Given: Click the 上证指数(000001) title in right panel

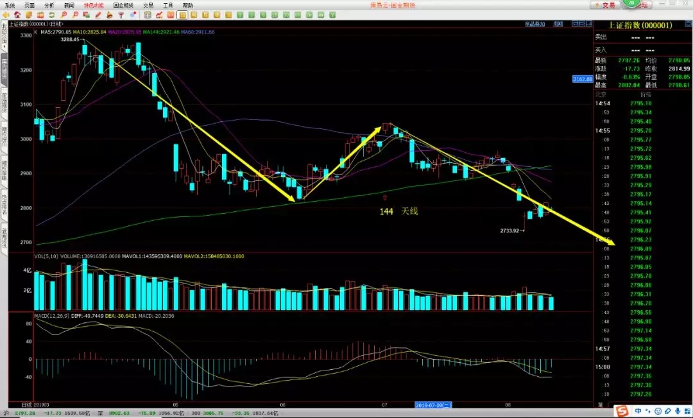Looking at the screenshot, I should click(x=640, y=25).
